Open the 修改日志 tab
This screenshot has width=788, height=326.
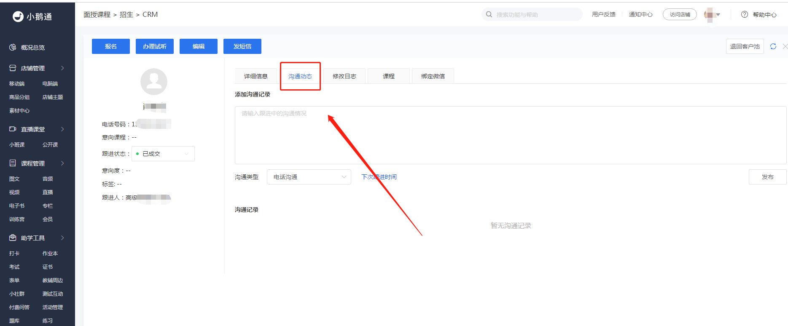point(344,76)
